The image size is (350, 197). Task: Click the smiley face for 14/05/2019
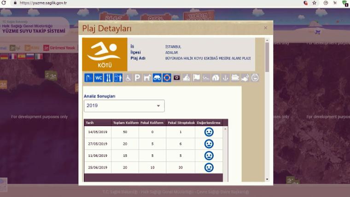pyautogui.click(x=209, y=132)
